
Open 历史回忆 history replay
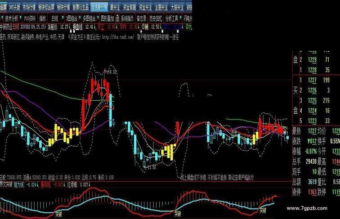pyautogui.click(x=156, y=18)
